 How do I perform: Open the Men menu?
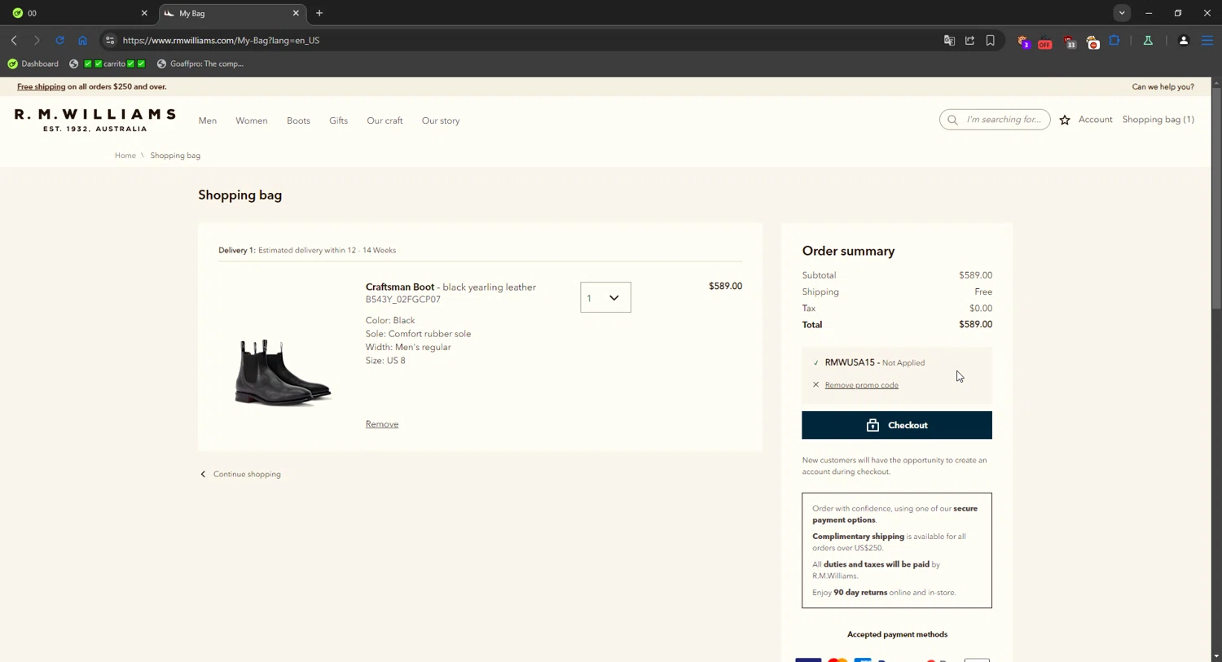[208, 121]
